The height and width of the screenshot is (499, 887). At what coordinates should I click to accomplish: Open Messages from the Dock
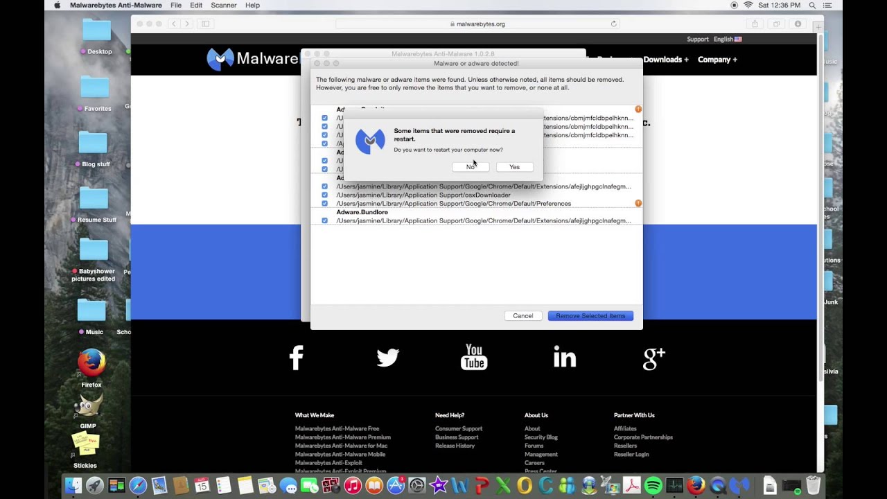[288, 486]
